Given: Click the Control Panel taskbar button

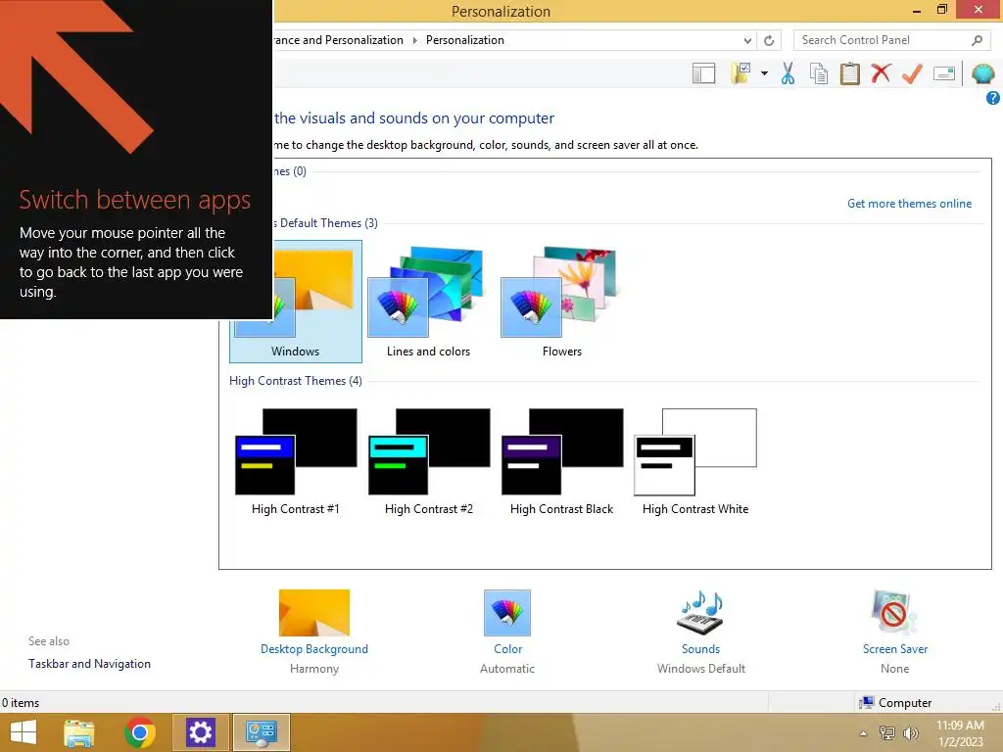Looking at the screenshot, I should [261, 732].
